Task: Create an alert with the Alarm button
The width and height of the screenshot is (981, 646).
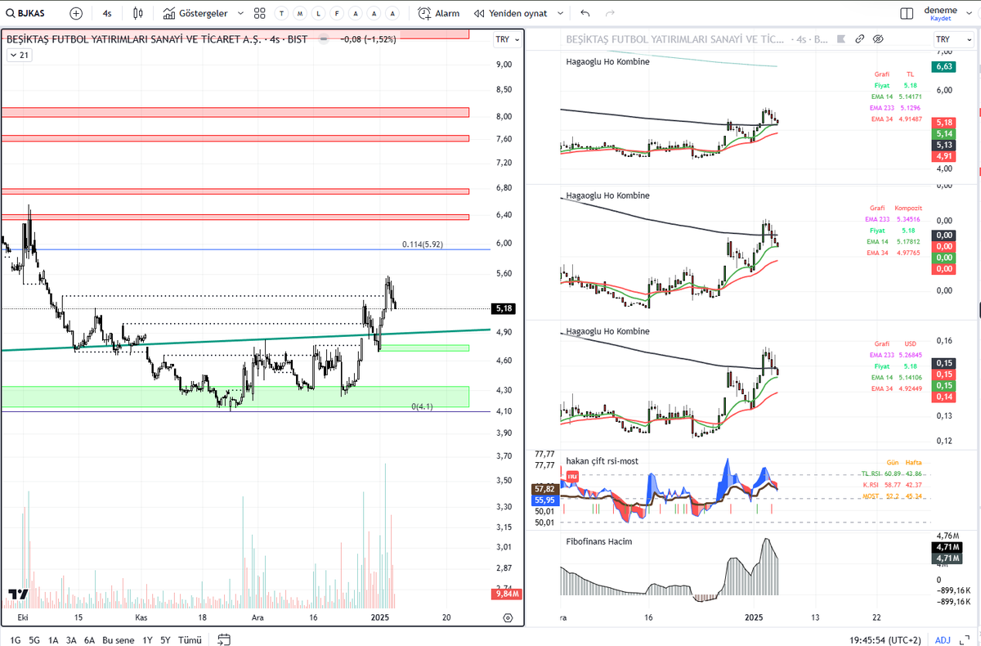Action: 438,13
